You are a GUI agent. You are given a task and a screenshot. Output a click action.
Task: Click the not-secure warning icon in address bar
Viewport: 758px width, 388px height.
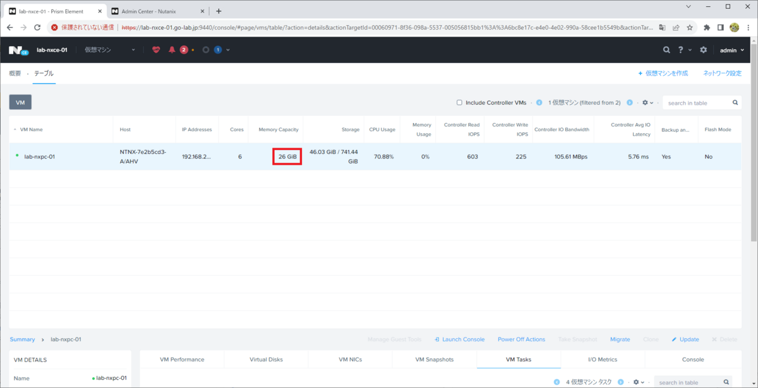point(55,27)
